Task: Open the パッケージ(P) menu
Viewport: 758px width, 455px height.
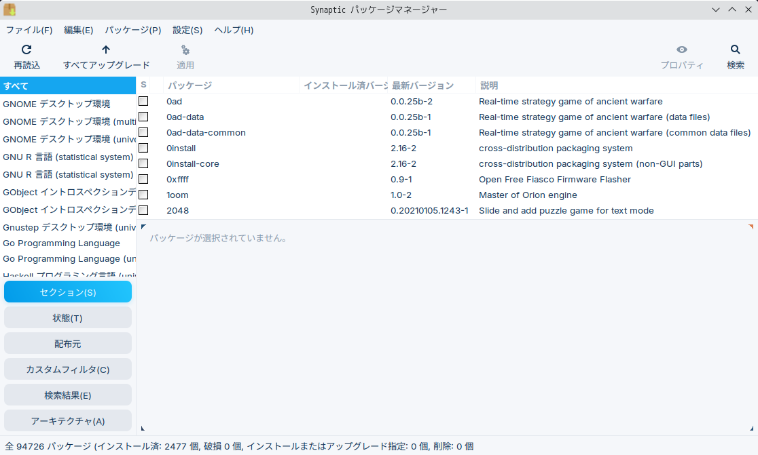Action: (x=132, y=30)
